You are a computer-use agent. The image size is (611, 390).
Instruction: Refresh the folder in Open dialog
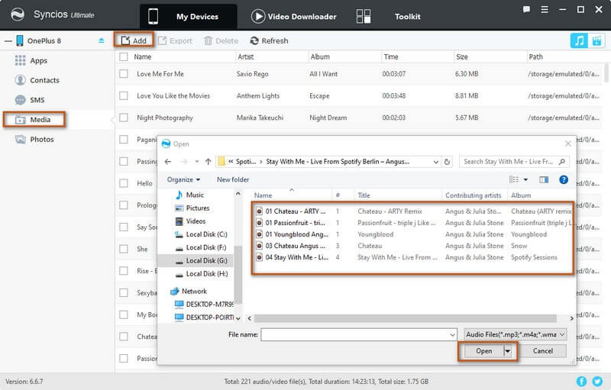pyautogui.click(x=447, y=162)
